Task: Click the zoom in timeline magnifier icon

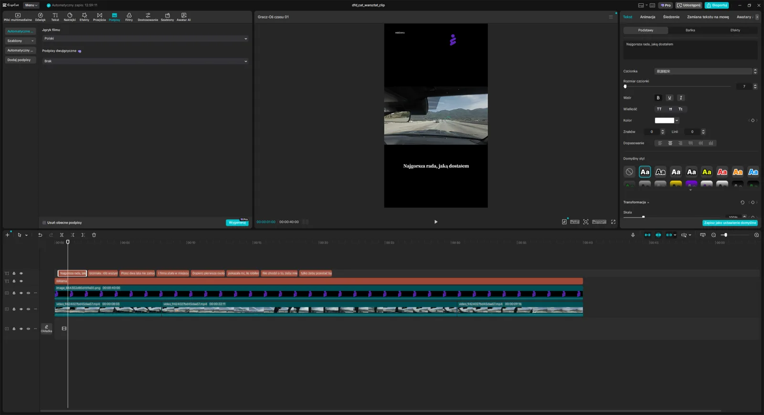Action: tap(756, 235)
